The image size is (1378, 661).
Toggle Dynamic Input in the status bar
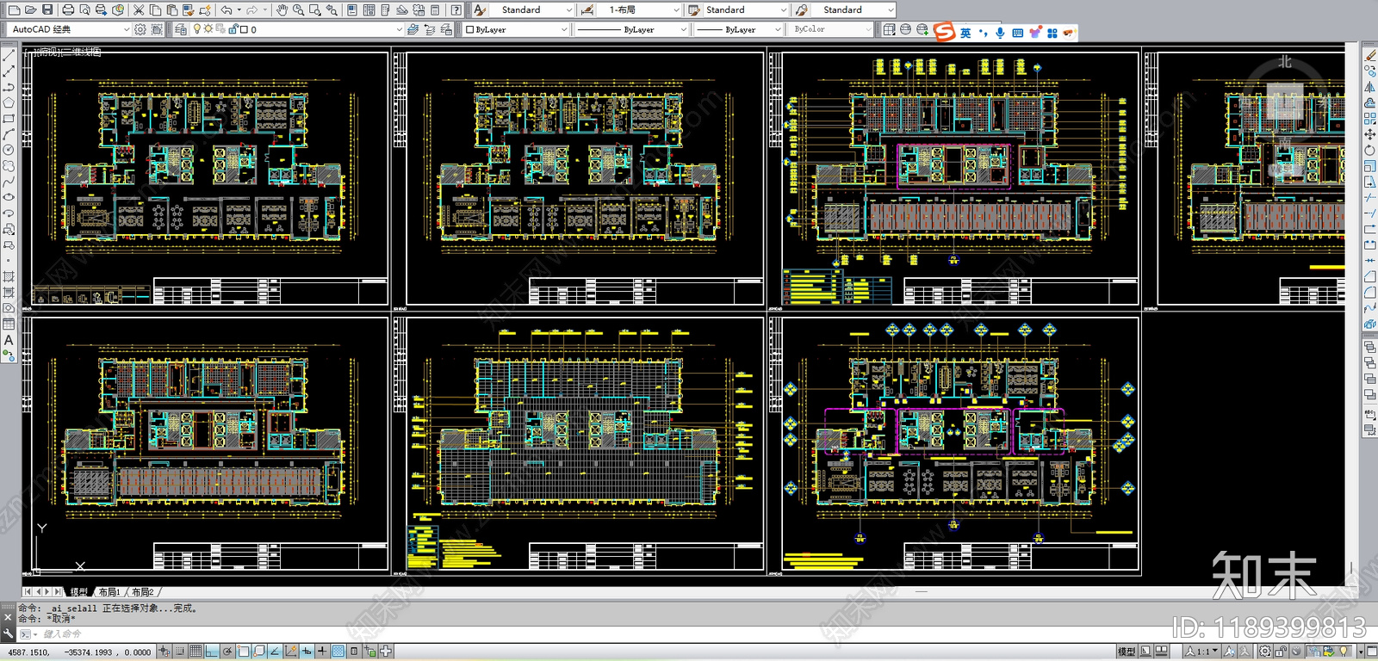click(x=307, y=652)
